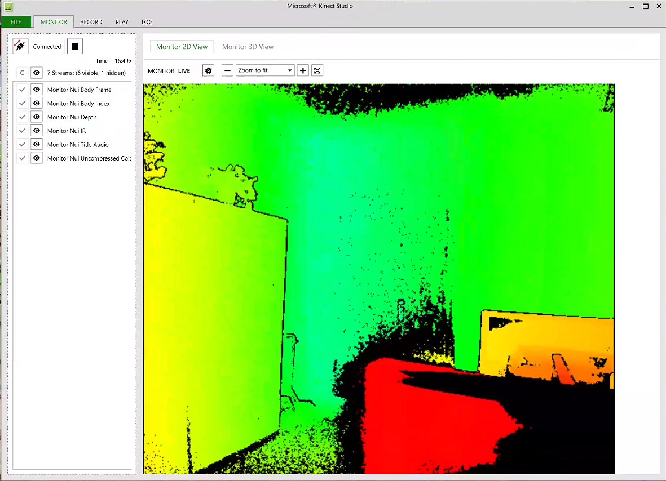This screenshot has height=481, width=666.
Task: Uncheck the Monitor Nui Body Frame checkbox
Action: tap(22, 89)
